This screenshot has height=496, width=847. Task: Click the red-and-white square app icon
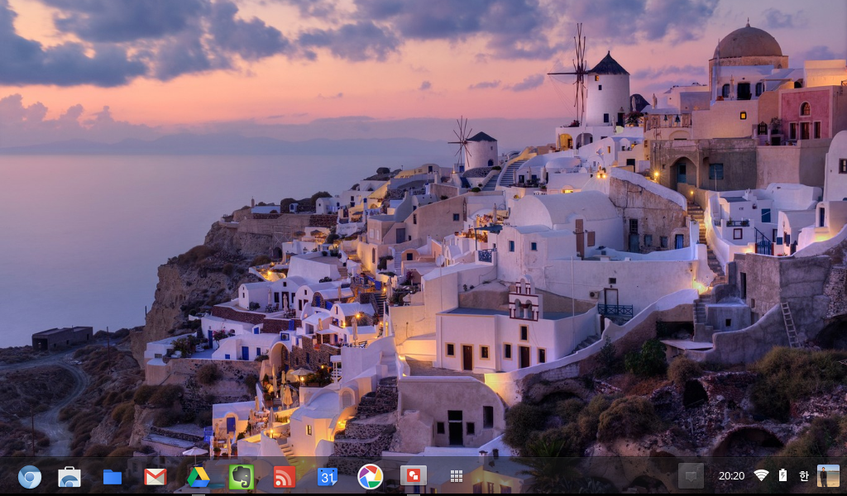coord(413,476)
